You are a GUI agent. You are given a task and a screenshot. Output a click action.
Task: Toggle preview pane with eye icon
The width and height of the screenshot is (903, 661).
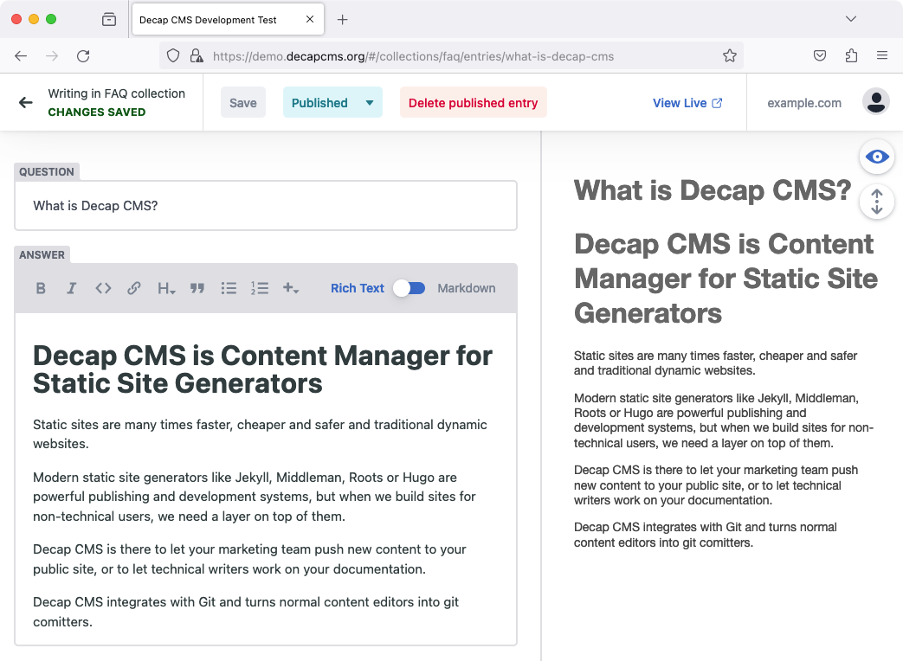coord(876,157)
